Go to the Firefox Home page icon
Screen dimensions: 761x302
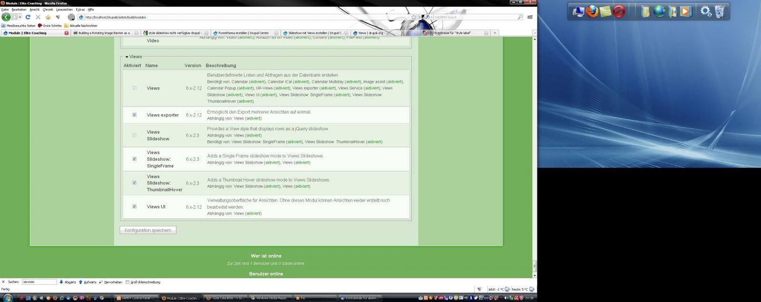click(48, 17)
